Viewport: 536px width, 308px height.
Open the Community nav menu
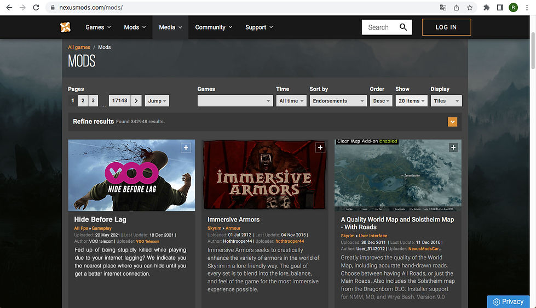(x=214, y=27)
